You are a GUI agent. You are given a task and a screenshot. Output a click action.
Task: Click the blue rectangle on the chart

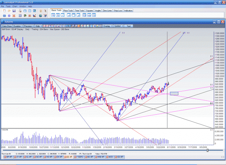point(174,93)
